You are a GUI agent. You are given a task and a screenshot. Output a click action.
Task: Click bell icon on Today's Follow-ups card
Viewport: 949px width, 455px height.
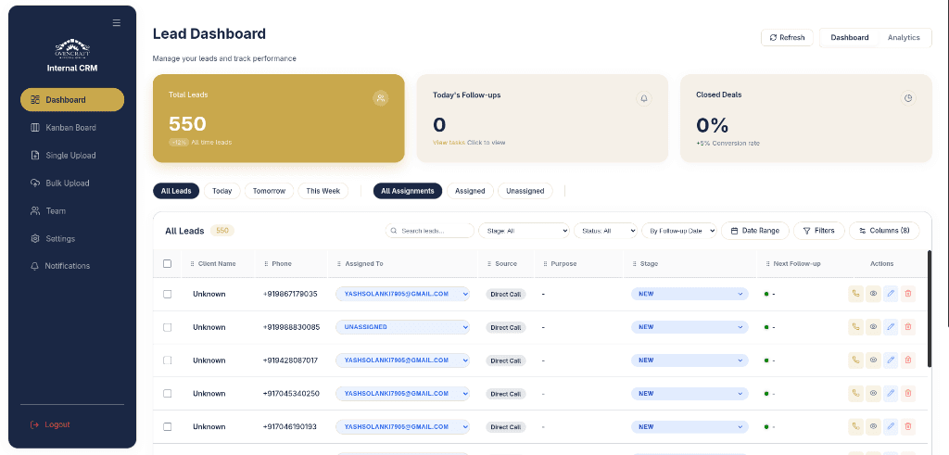click(644, 98)
